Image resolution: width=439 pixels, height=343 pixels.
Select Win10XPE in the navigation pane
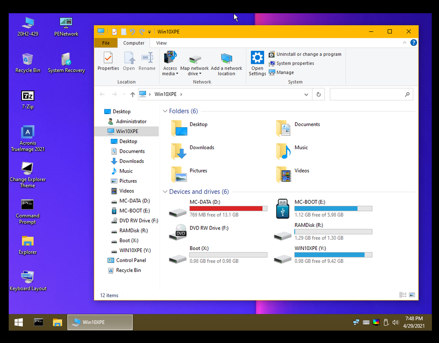click(126, 131)
